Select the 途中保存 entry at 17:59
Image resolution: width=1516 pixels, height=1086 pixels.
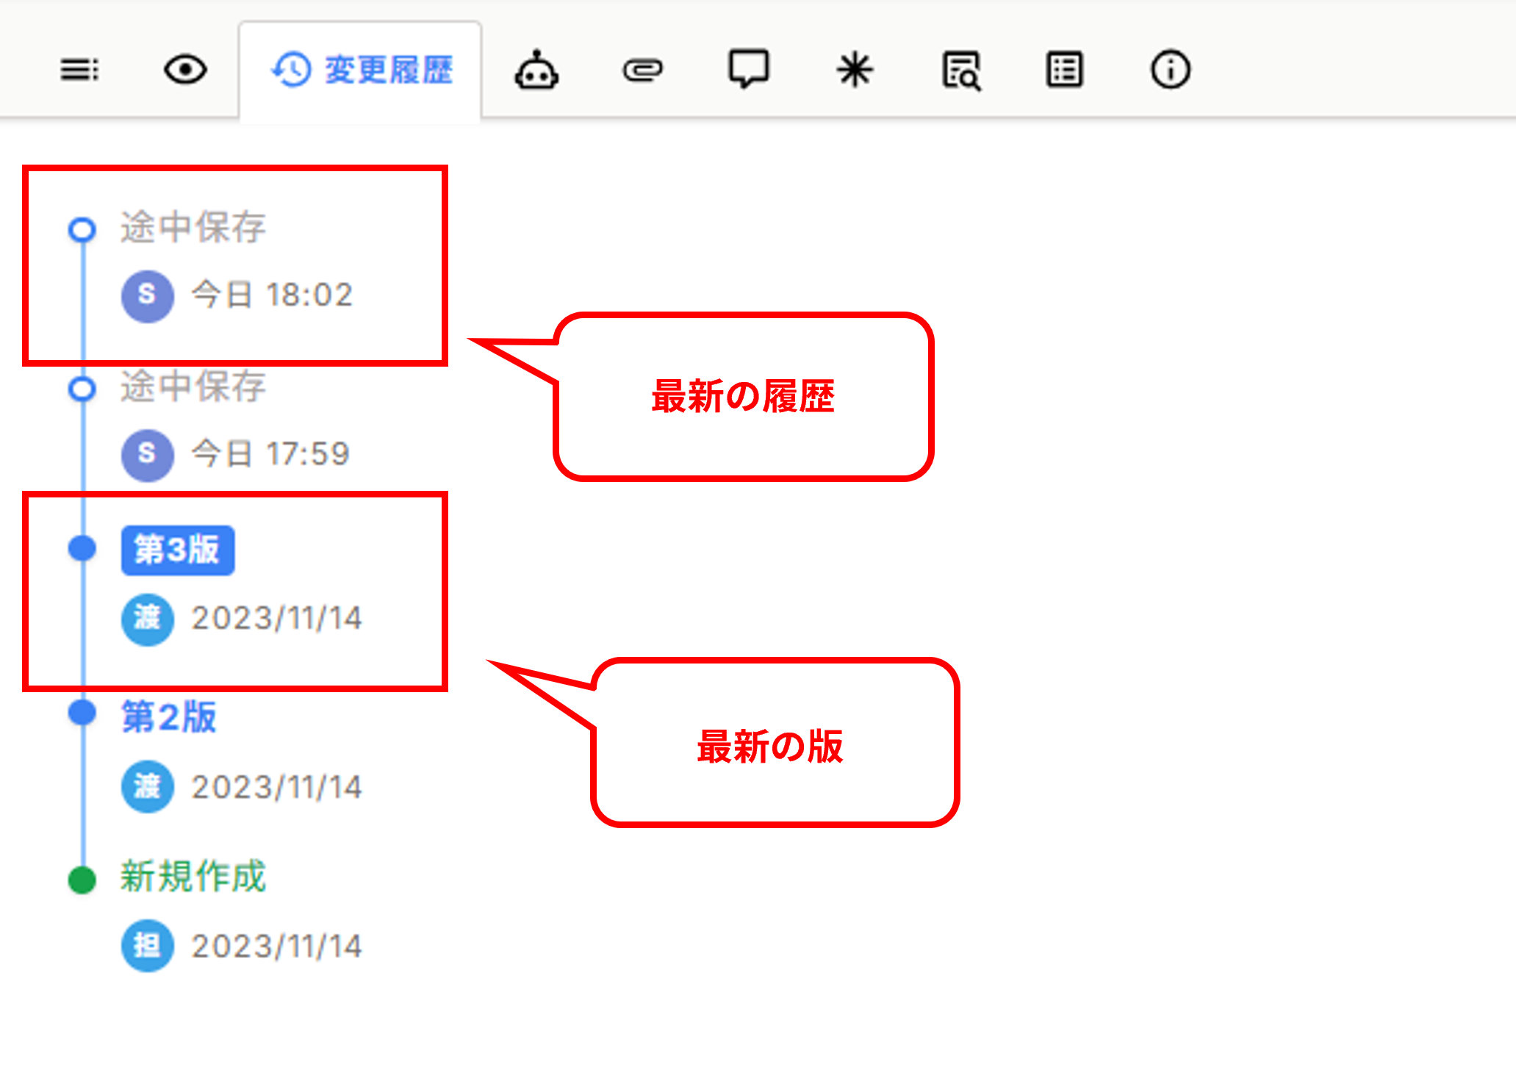point(193,386)
